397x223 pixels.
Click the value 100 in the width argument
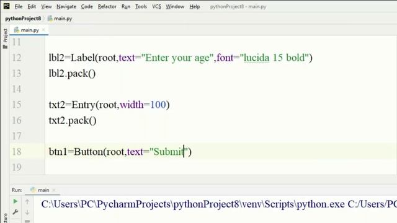click(x=158, y=105)
